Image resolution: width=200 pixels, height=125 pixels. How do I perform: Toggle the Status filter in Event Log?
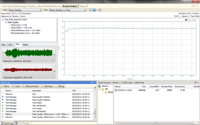[6, 86]
